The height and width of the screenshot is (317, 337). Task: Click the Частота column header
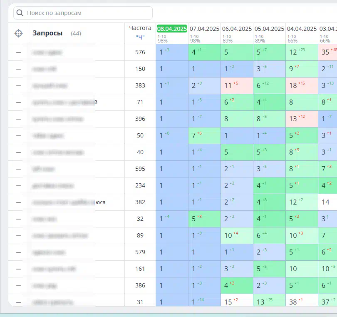[140, 28]
